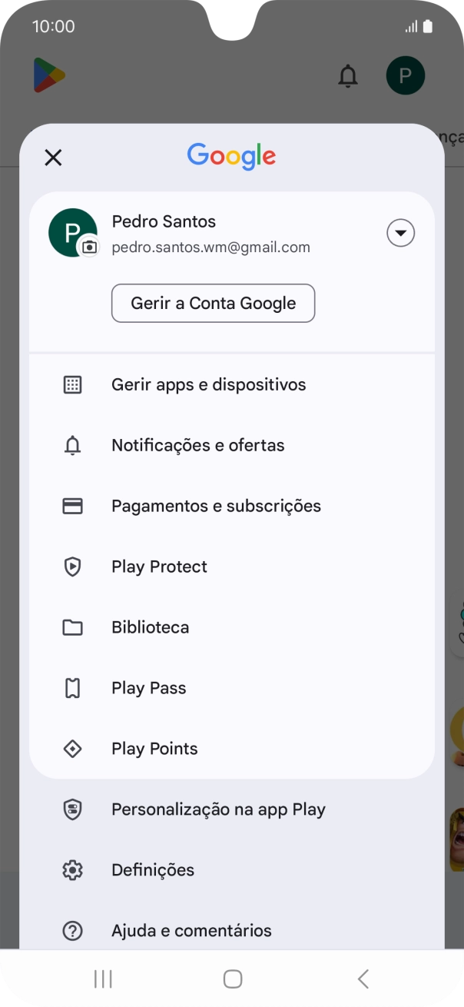Close the Google account dialog

point(53,157)
